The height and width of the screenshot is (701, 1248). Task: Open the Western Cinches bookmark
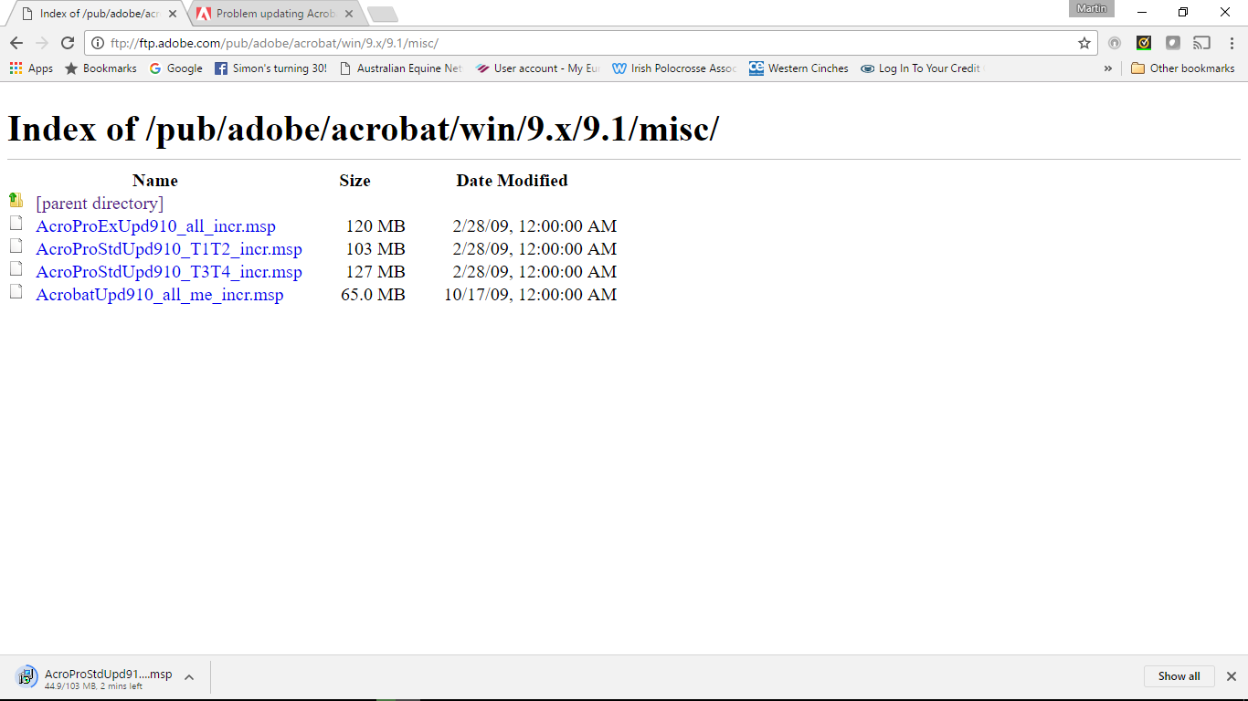pos(799,68)
